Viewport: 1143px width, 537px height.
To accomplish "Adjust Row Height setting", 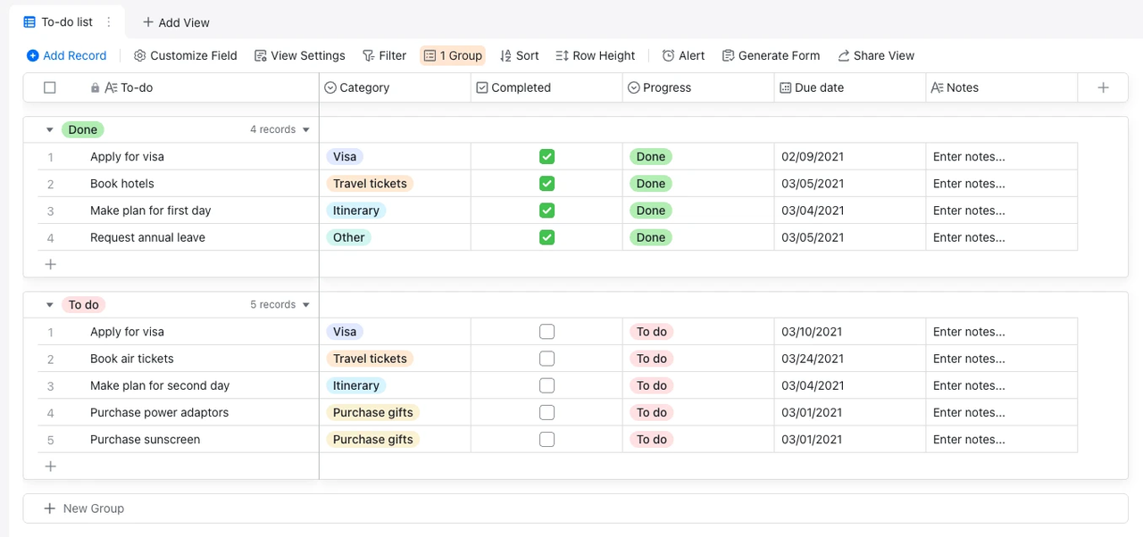I will 595,55.
